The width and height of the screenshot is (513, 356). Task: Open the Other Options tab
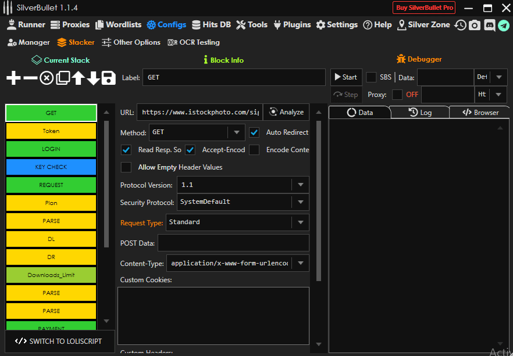click(131, 42)
